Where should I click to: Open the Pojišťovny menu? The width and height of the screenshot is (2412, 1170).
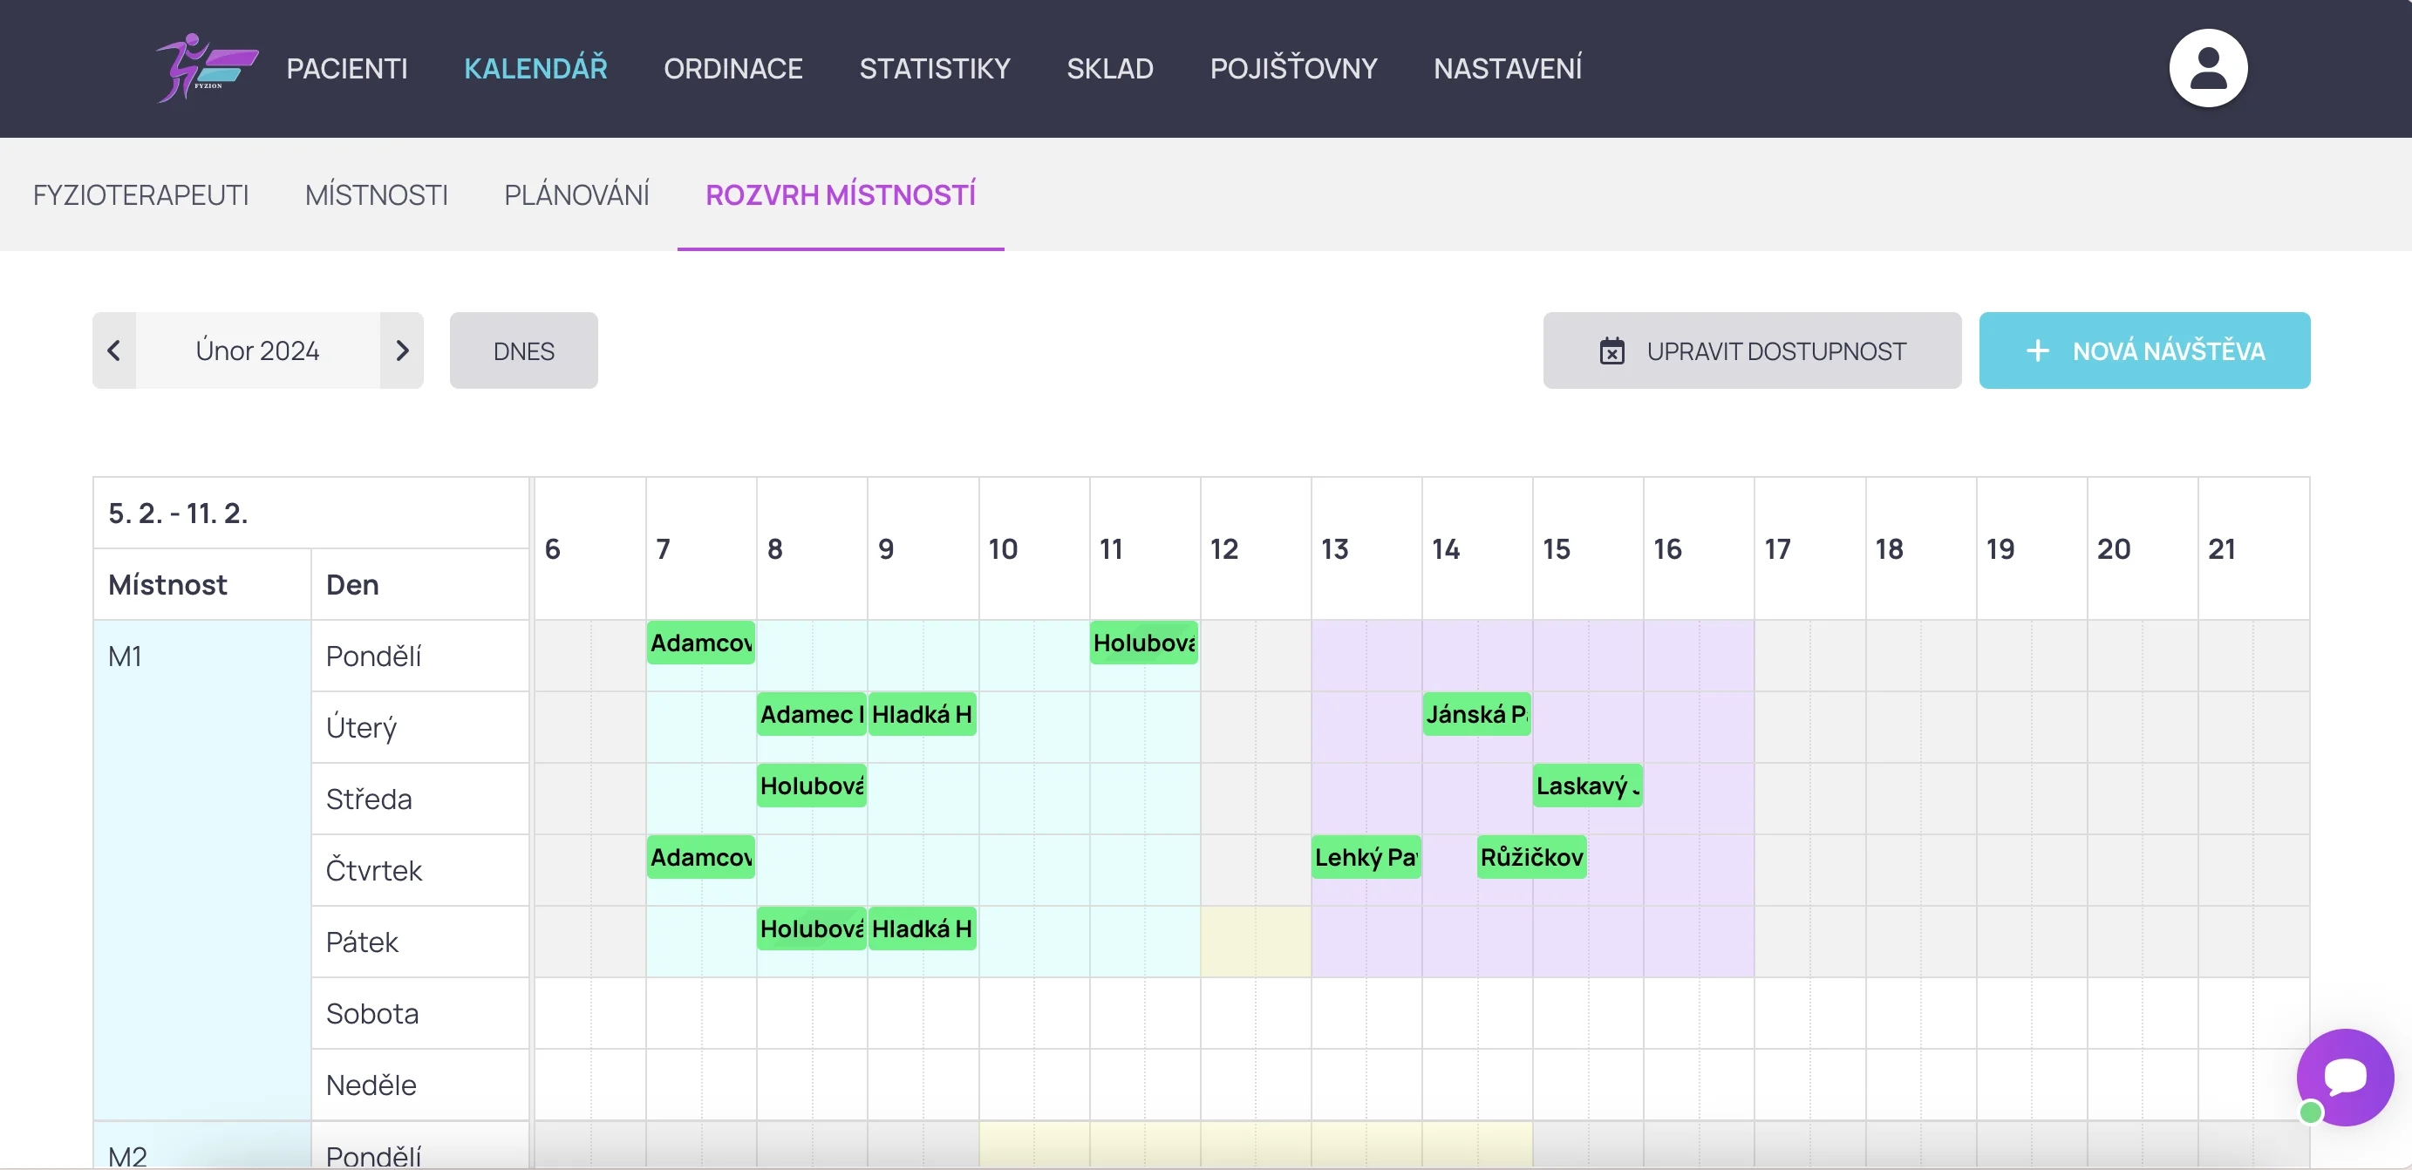click(x=1292, y=68)
